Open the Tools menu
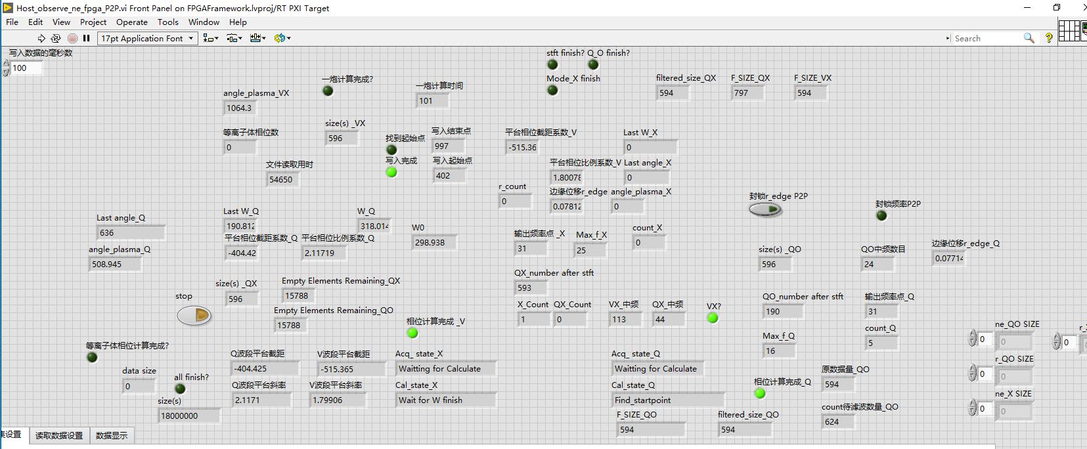 click(x=168, y=22)
